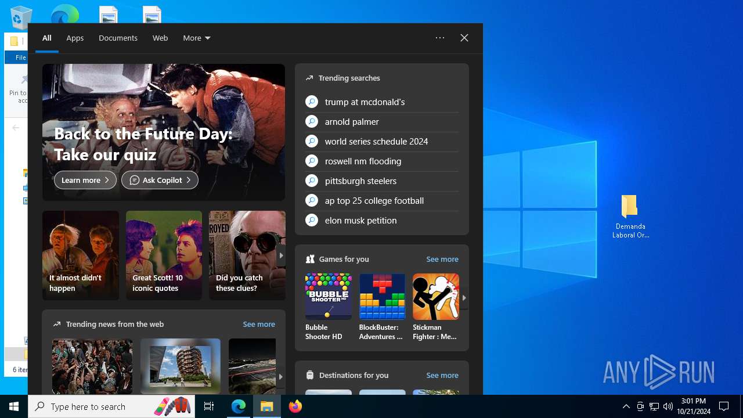Open the crowd photo news thumbnail

[92, 366]
